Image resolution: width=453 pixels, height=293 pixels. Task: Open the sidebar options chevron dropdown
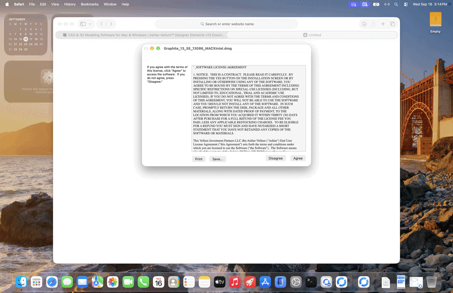point(90,24)
